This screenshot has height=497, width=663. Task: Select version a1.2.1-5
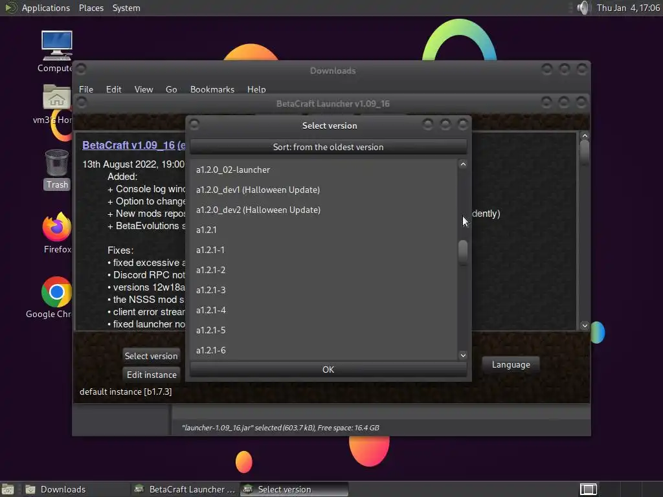(x=324, y=330)
